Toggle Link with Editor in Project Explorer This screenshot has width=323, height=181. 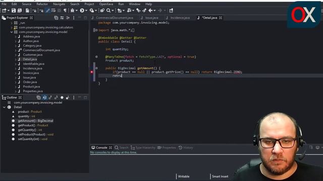pyautogui.click(x=62, y=18)
